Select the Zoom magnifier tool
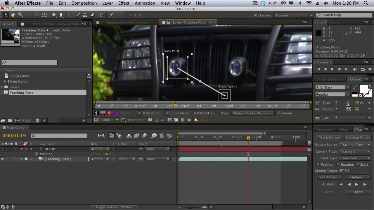Screen dimensions: 374x210 pyautogui.click(x=20, y=15)
